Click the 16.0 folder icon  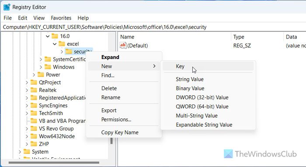(55, 36)
